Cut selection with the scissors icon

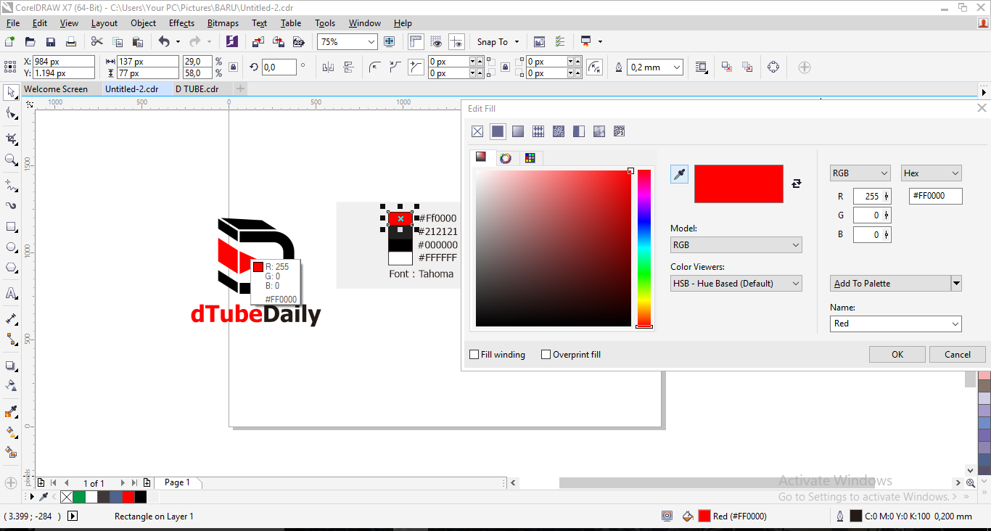point(97,42)
